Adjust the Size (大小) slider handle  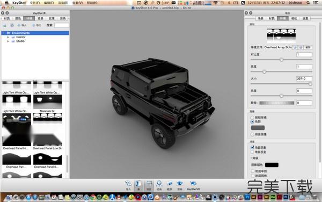click(x=310, y=84)
